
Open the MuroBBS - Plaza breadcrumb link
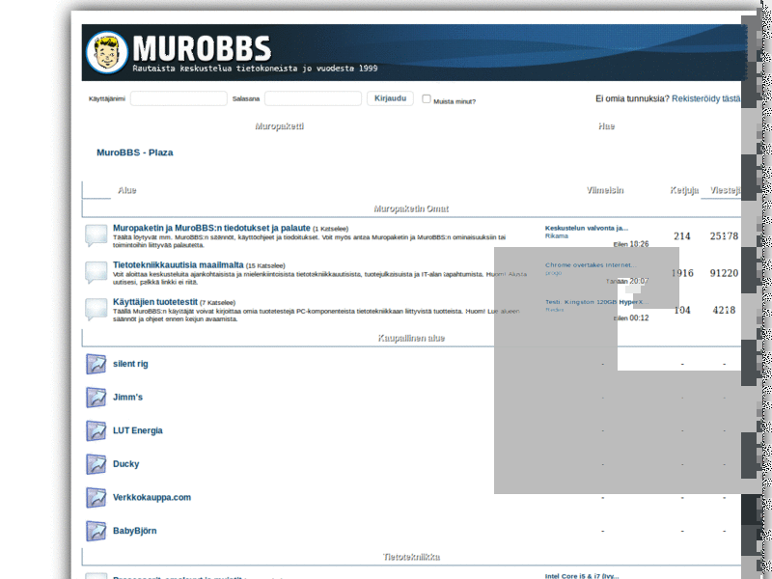click(134, 152)
